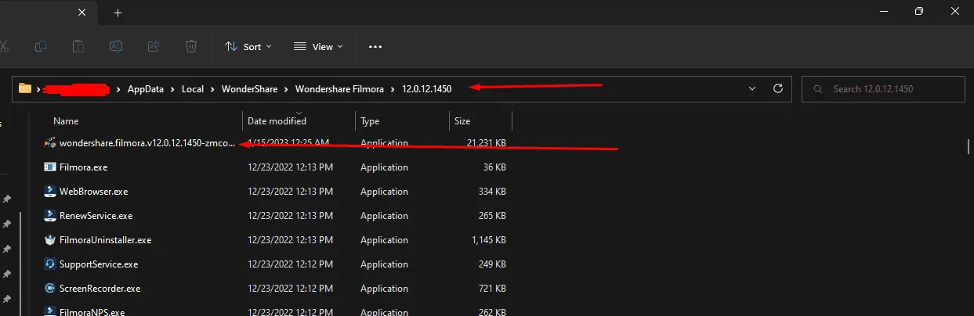Click the Delete trash can icon
The width and height of the screenshot is (974, 316).
pos(191,46)
